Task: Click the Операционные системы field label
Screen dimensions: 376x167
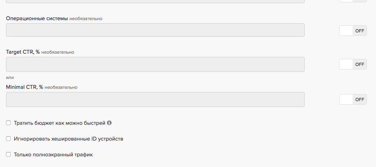Action: (37, 18)
